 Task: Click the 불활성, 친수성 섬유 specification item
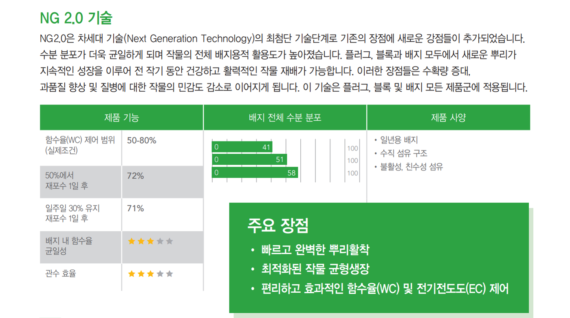click(412, 167)
